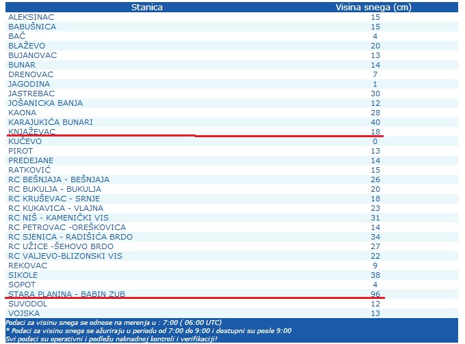The height and width of the screenshot is (344, 465).
Task: Click STARA PLANINA - BABIN ZUB station
Action: click(67, 294)
